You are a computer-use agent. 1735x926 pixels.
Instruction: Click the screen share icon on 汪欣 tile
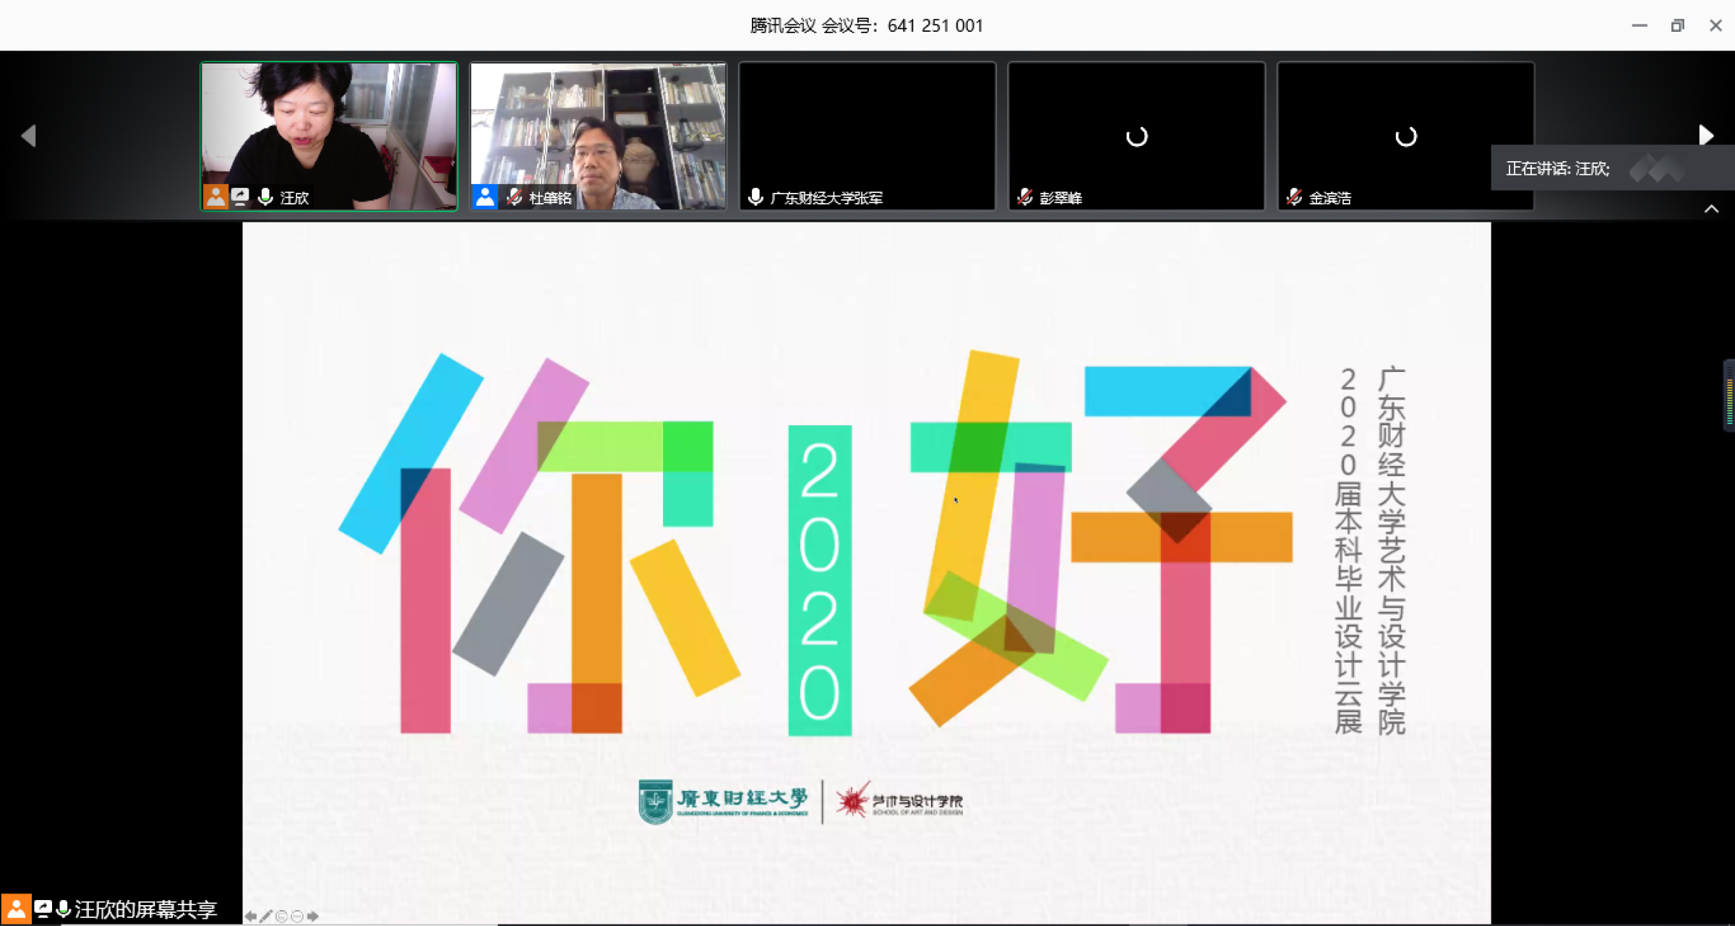240,196
